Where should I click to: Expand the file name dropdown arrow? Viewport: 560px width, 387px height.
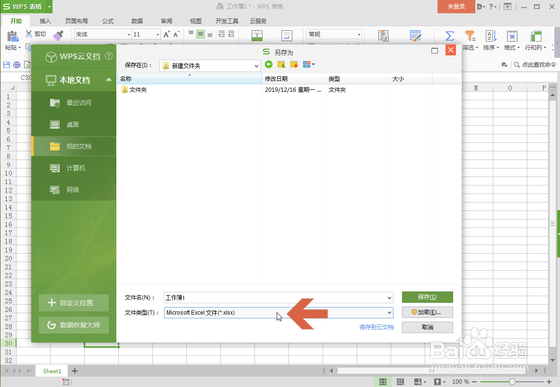pos(389,298)
